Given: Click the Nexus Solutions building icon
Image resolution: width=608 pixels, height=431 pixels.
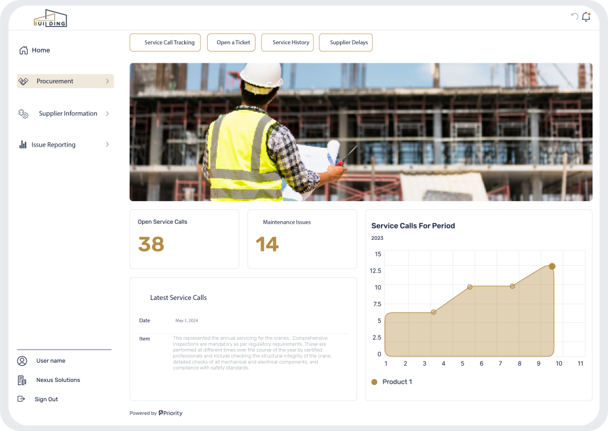Looking at the screenshot, I should click(22, 380).
